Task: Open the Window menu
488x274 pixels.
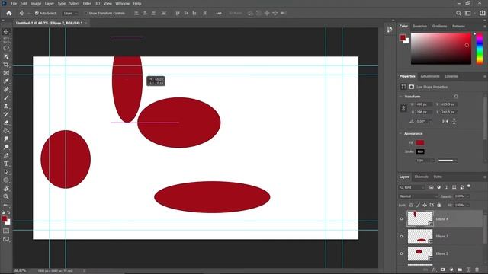Action: 122,3
